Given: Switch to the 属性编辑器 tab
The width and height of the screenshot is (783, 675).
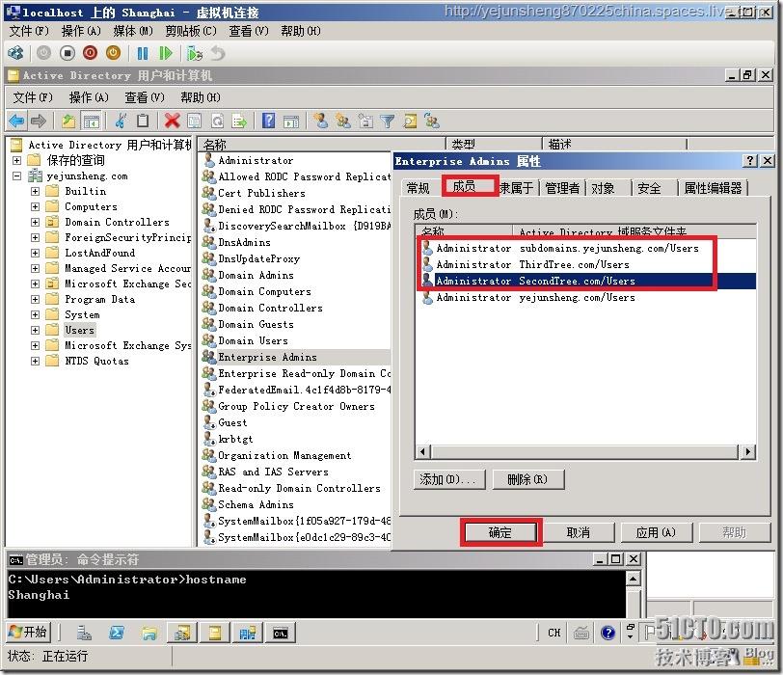Looking at the screenshot, I should pyautogui.click(x=713, y=188).
